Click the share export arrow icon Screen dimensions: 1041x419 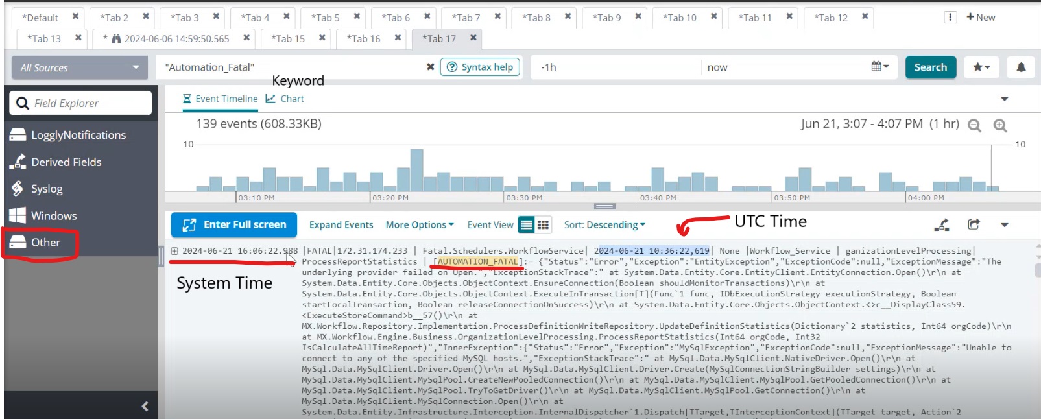[974, 224]
